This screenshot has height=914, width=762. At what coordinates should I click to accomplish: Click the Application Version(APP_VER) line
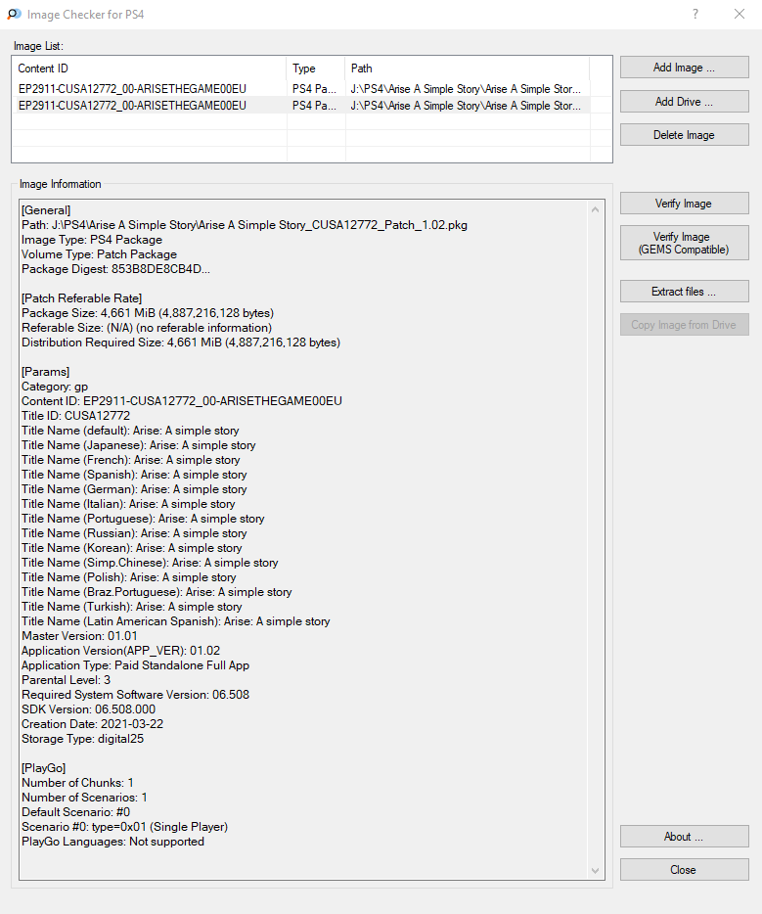pyautogui.click(x=121, y=651)
